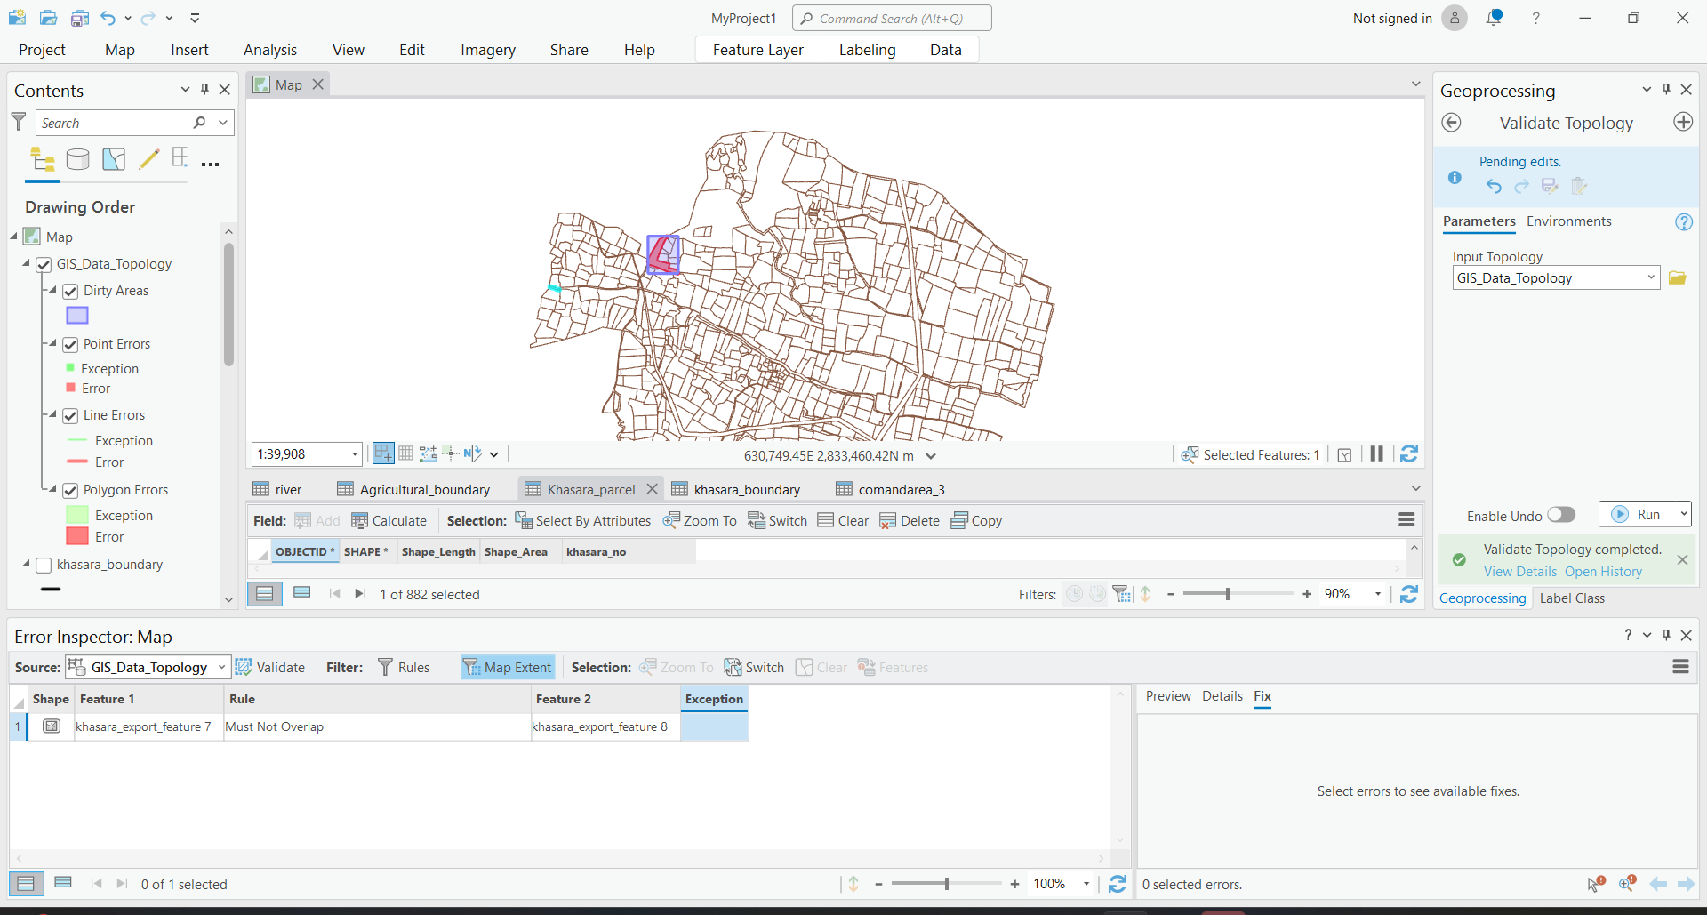Click the add plus icon beside Validate Topology
The height and width of the screenshot is (915, 1707).
pyautogui.click(x=1683, y=122)
